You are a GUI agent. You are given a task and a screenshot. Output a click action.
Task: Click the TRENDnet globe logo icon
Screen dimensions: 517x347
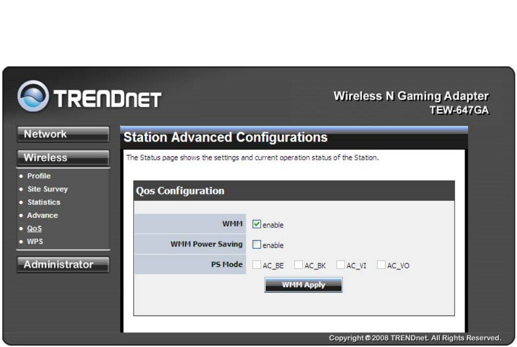(33, 96)
